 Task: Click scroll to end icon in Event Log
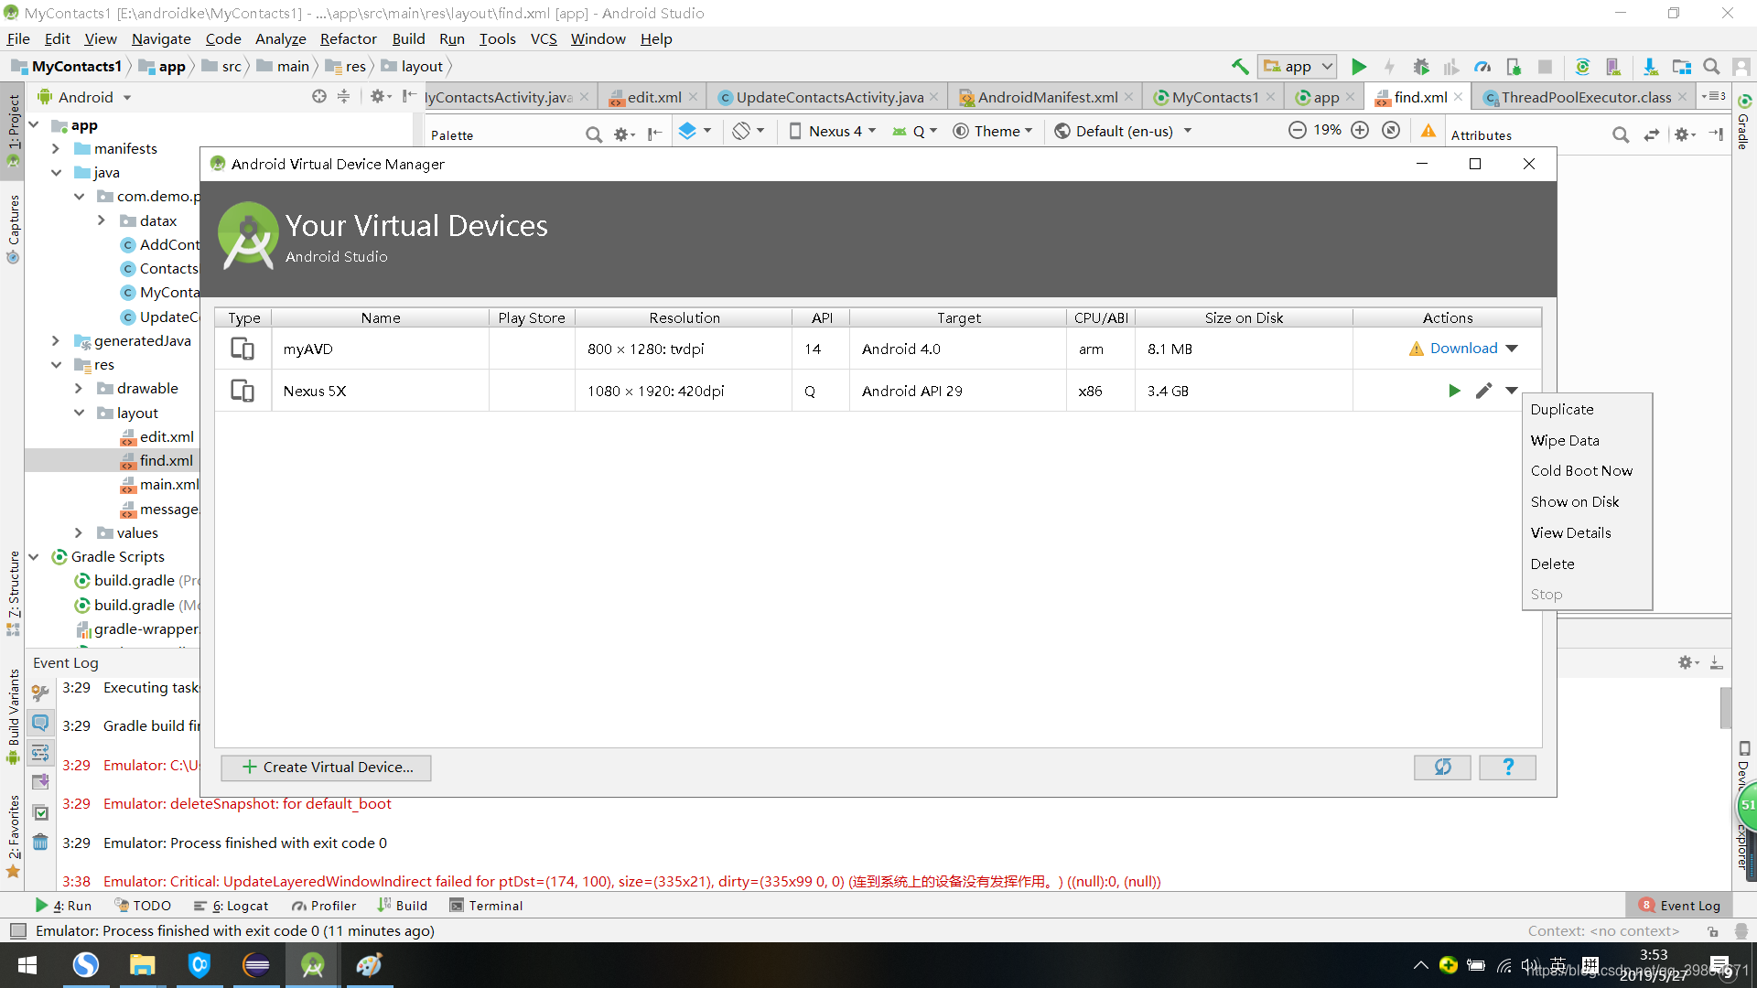tap(40, 782)
